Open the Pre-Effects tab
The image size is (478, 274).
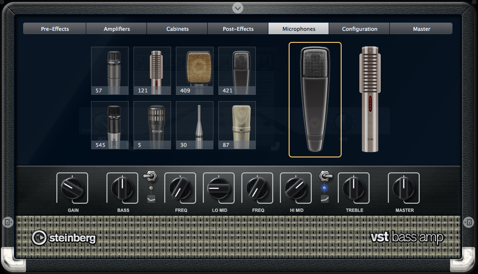click(x=55, y=28)
